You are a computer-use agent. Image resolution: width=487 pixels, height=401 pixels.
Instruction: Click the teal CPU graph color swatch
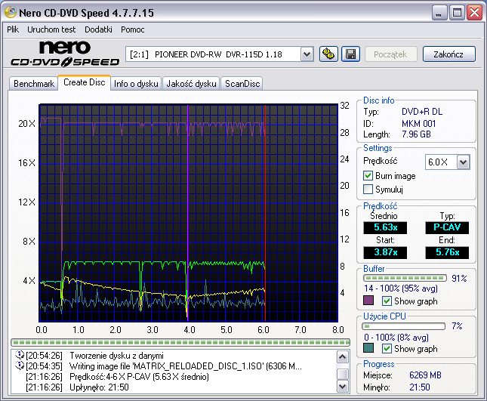(x=368, y=348)
